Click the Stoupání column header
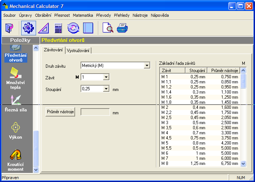The height and width of the screenshot is (182, 255). (196, 71)
